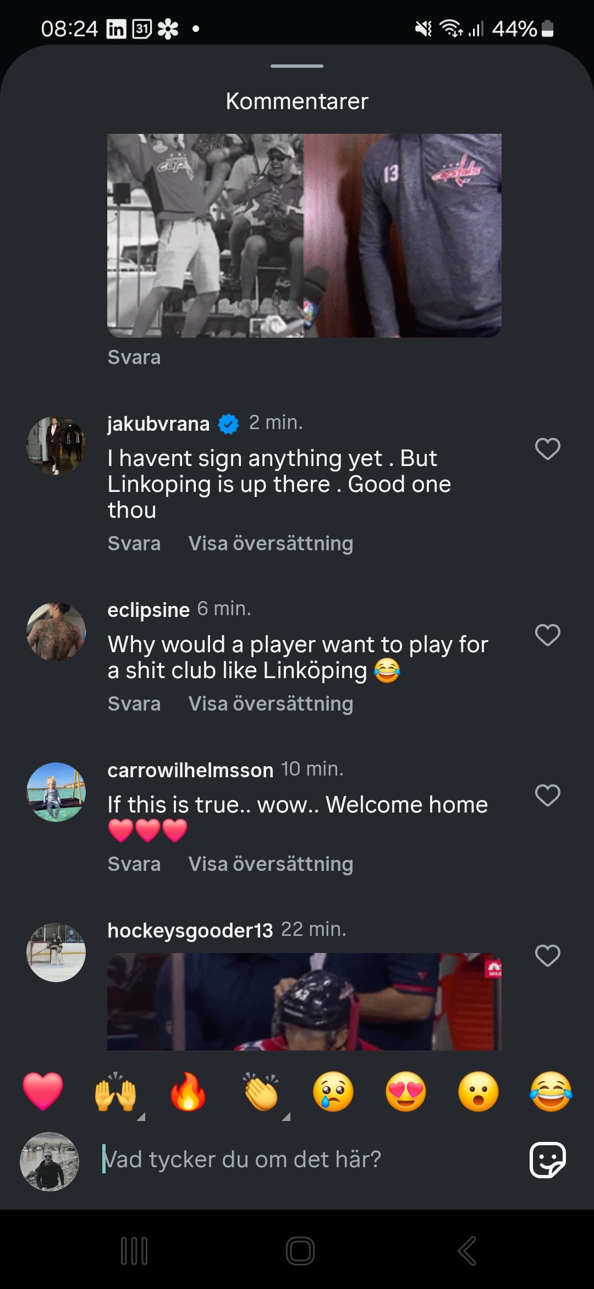Focus the 'Vad tycker du om det här?' field
Image resolution: width=594 pixels, height=1289 pixels.
click(297, 1160)
